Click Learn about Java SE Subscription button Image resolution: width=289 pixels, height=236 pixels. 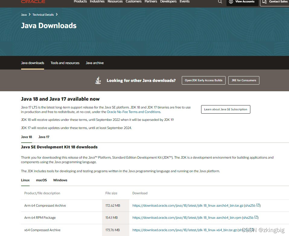click(226, 109)
